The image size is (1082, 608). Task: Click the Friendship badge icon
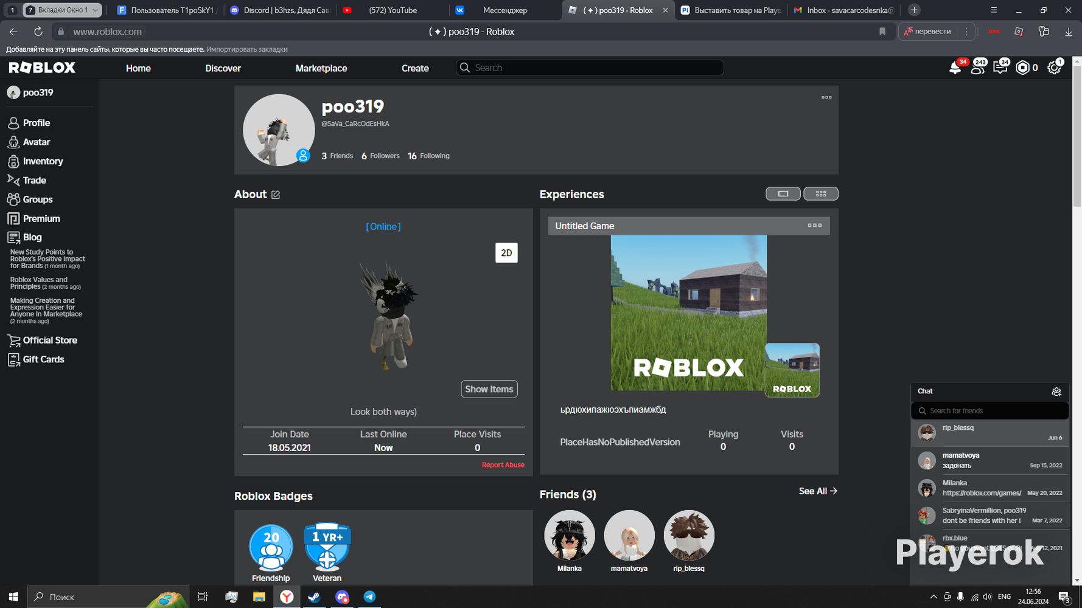pos(271,547)
